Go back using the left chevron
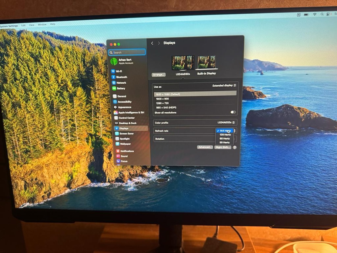Image resolution: width=337 pixels, height=253 pixels. (x=152, y=43)
